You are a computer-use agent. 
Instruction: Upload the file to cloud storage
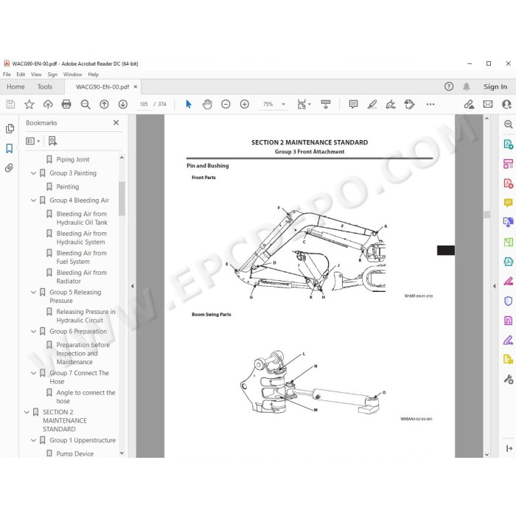(x=48, y=105)
